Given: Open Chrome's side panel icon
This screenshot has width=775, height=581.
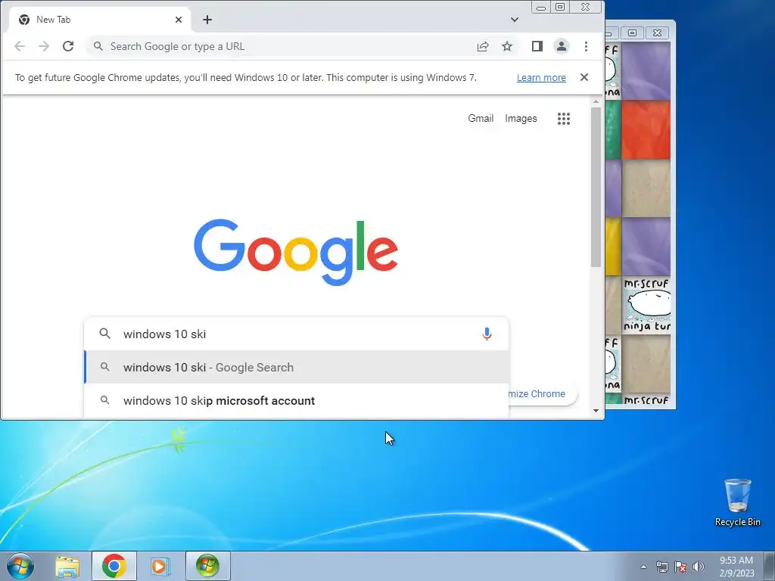Looking at the screenshot, I should click(x=537, y=46).
